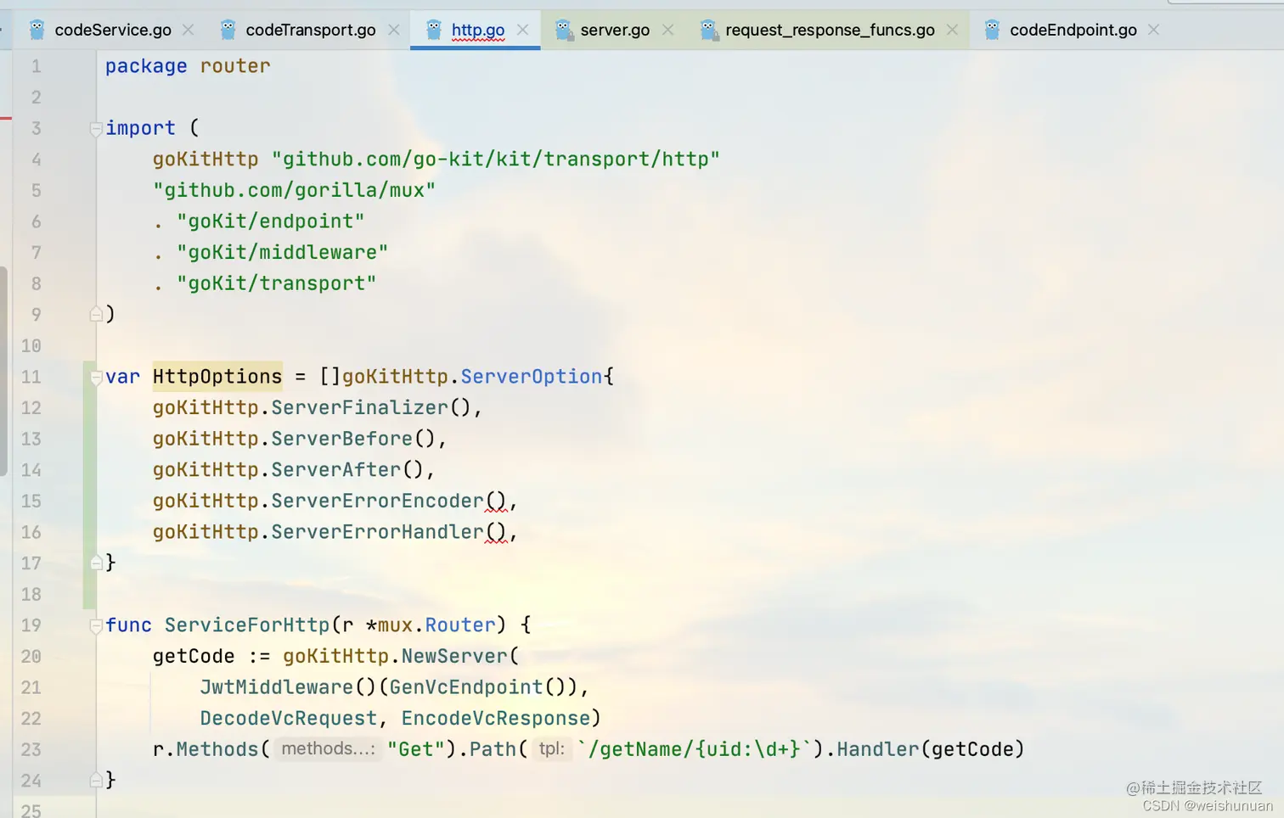Switch to the codeTransport.go tab

311,30
